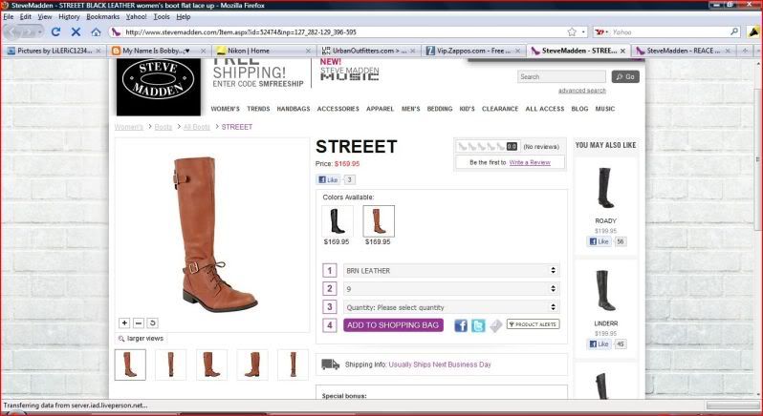Select the third boot thumbnail view
Screen dimensions: 763x416
coord(211,364)
